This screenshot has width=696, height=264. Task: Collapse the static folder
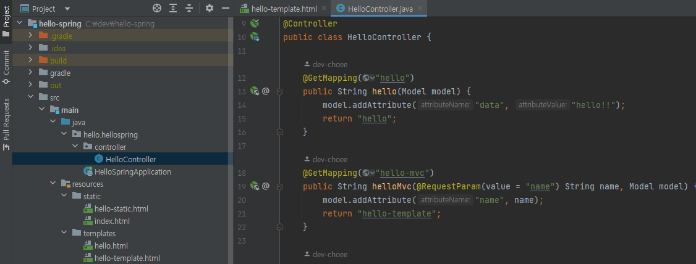click(x=64, y=196)
